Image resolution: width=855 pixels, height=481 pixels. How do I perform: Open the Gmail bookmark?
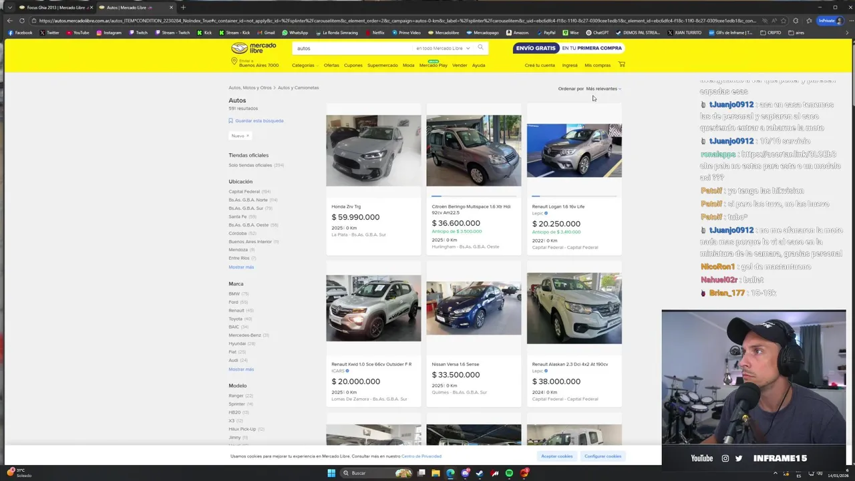click(x=266, y=32)
